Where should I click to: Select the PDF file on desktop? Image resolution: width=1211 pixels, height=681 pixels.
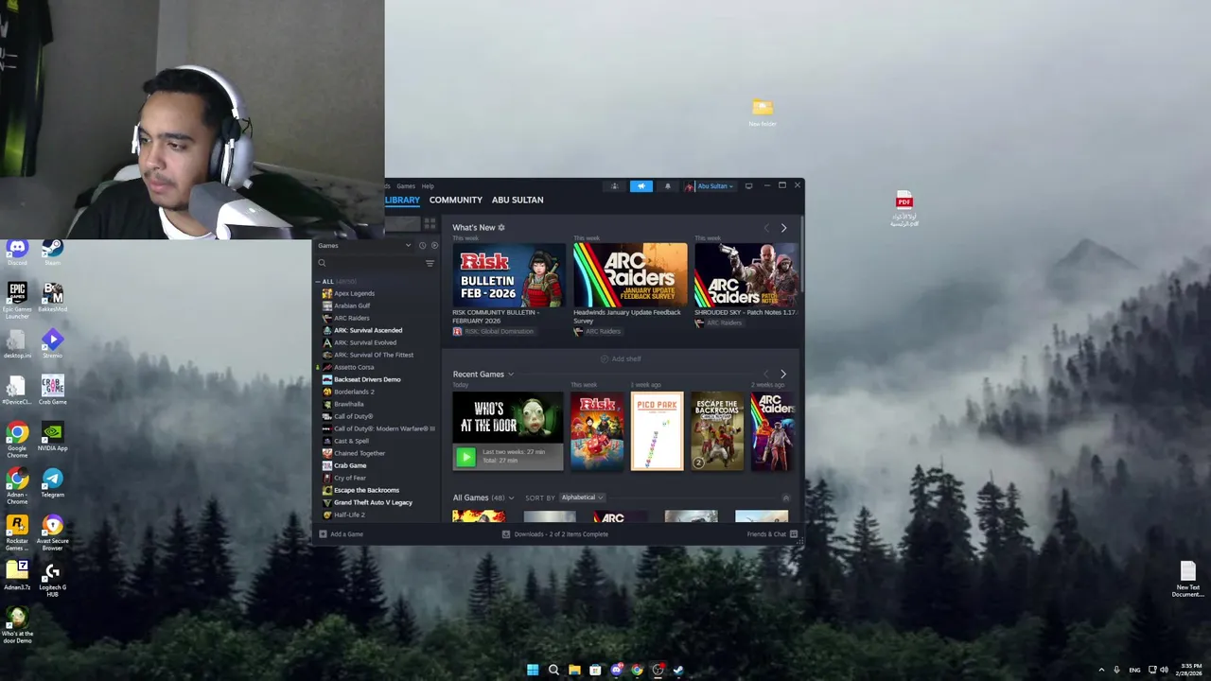904,208
